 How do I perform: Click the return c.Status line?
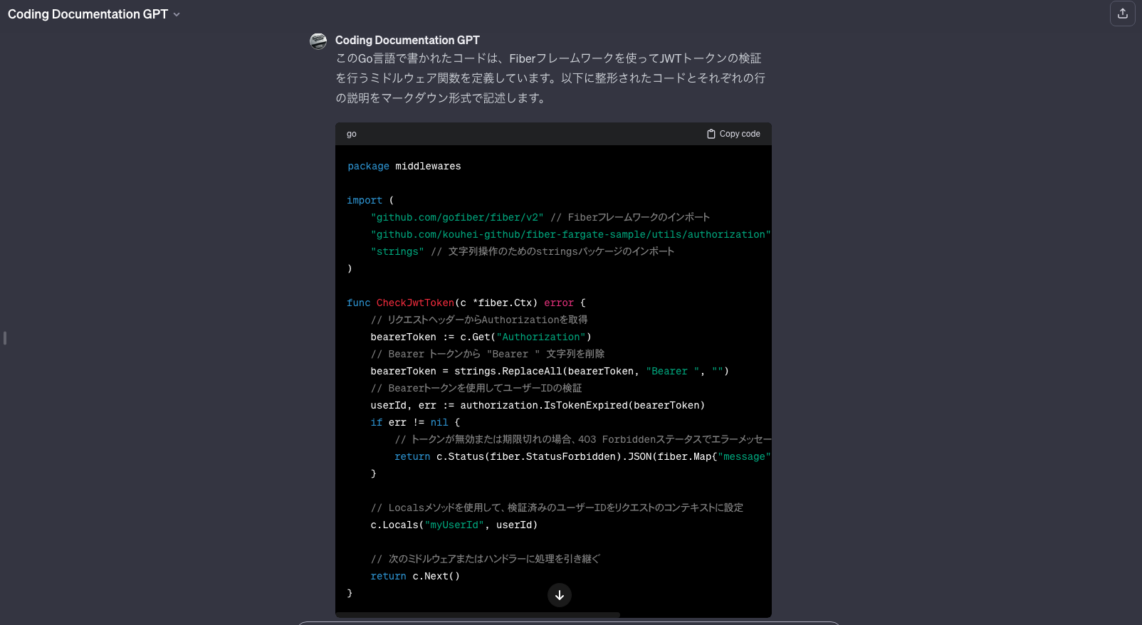583,457
